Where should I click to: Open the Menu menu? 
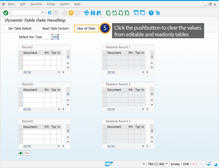(x=12, y=4)
